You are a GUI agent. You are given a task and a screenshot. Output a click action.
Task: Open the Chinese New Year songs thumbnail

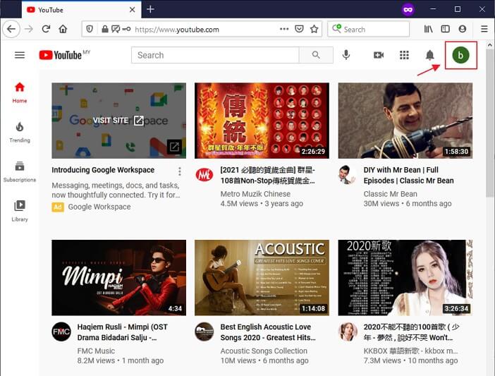click(262, 121)
